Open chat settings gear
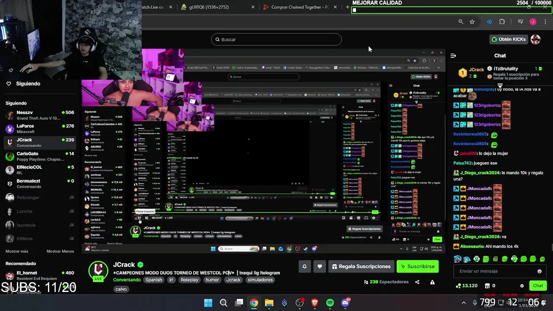 point(522,286)
